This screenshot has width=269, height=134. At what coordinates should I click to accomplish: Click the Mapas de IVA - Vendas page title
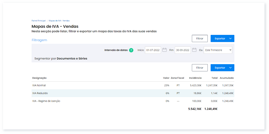[x=55, y=27]
